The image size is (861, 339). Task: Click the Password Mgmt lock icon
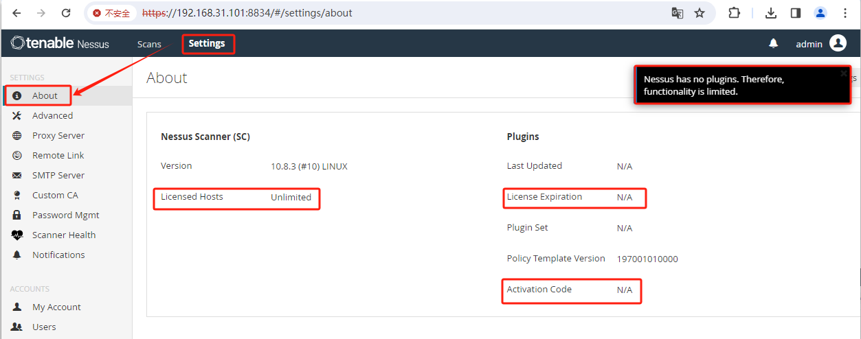[x=17, y=215]
